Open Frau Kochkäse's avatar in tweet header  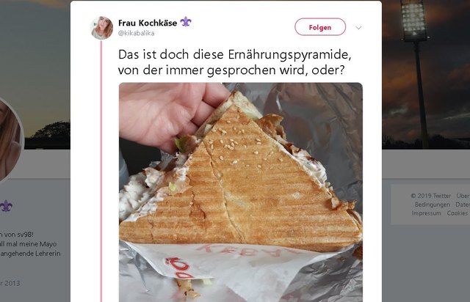(102, 28)
